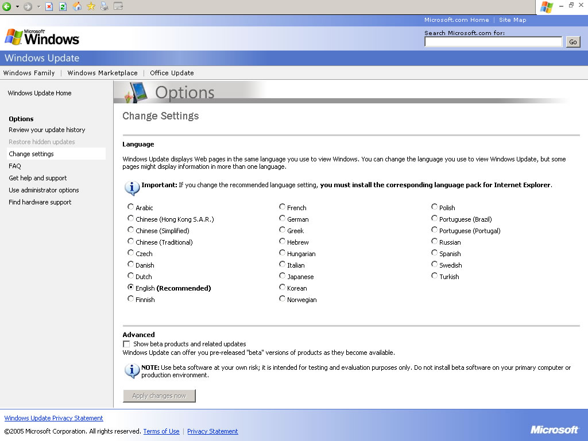Select German language radio button
Viewport: 588px width, 441px height.
pos(282,218)
